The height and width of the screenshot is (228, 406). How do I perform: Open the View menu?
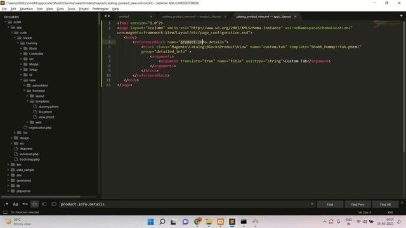click(49, 9)
